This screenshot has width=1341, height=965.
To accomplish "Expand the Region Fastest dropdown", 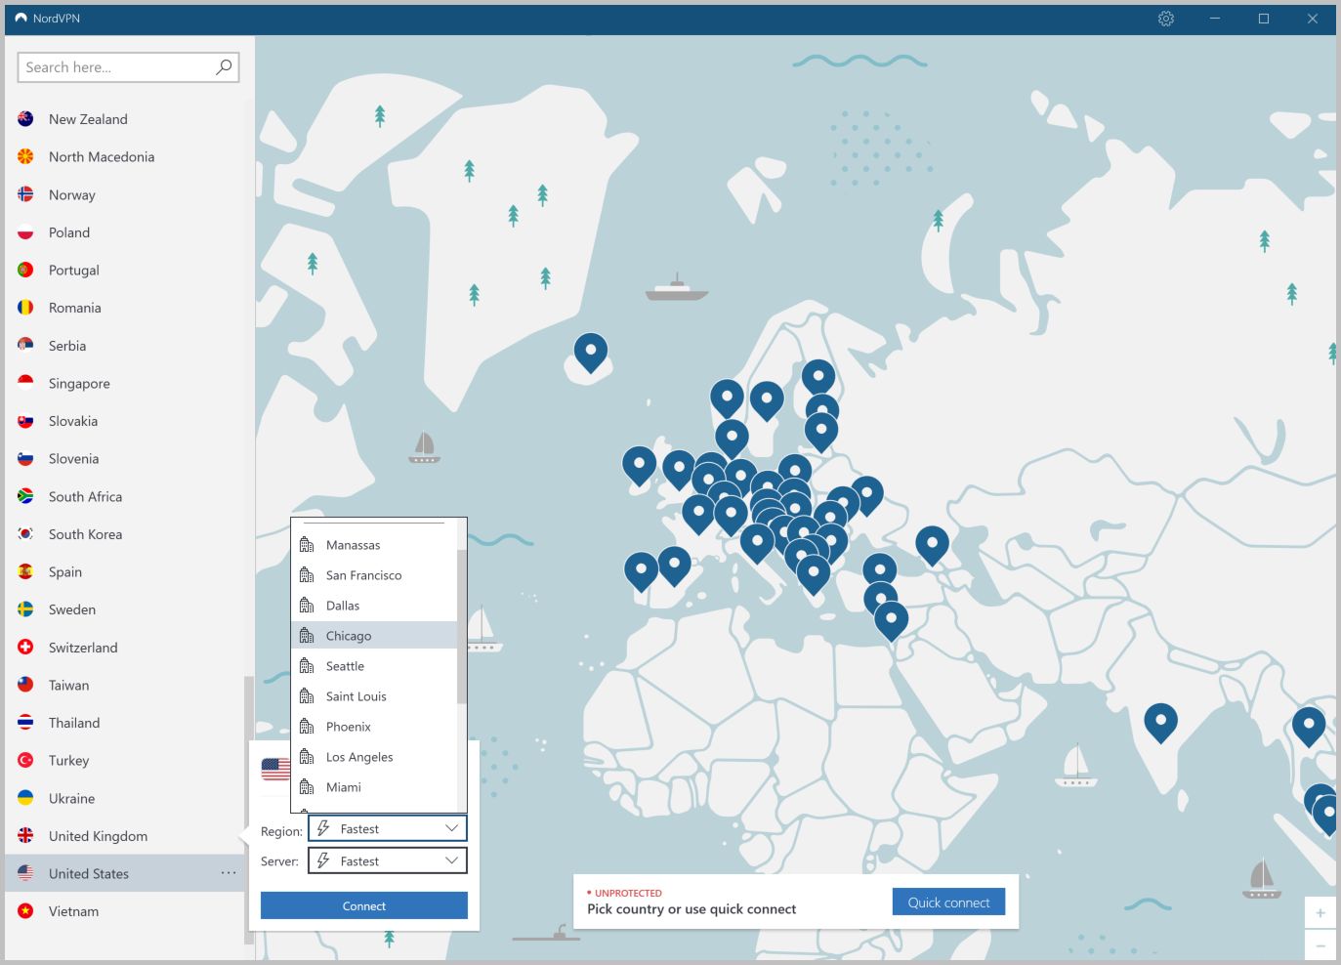I will click(388, 828).
